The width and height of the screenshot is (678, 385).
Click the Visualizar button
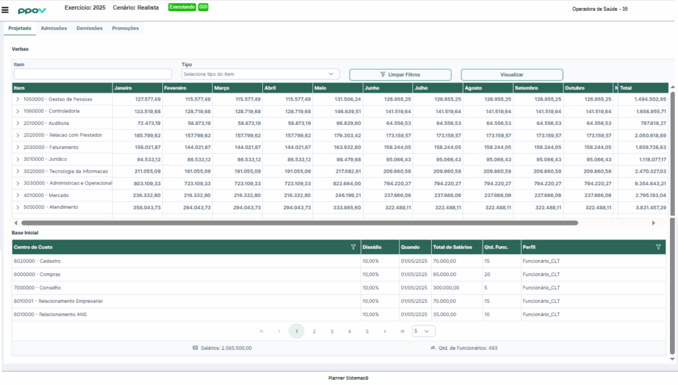tap(512, 75)
